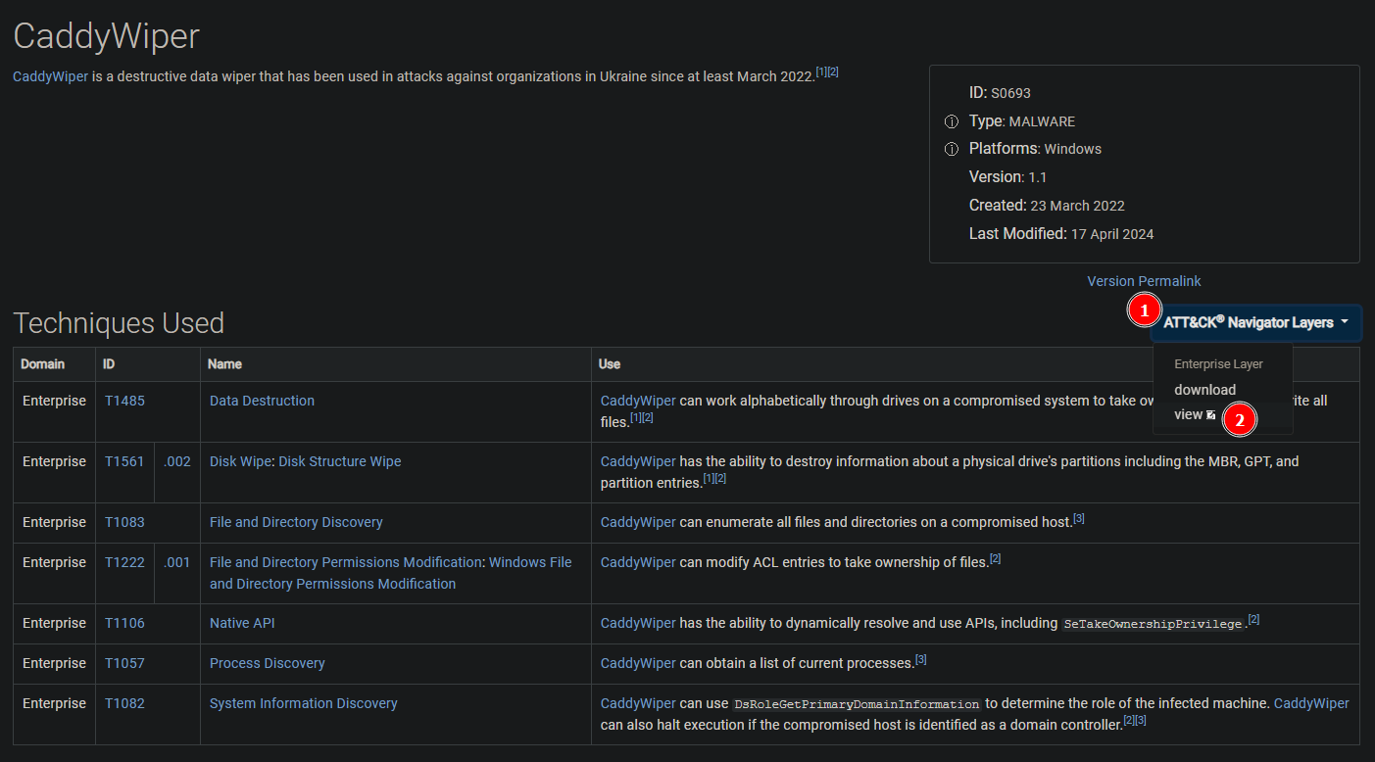Viewport: 1375px width, 762px height.
Task: Open the Version Permalink link
Action: [x=1144, y=281]
